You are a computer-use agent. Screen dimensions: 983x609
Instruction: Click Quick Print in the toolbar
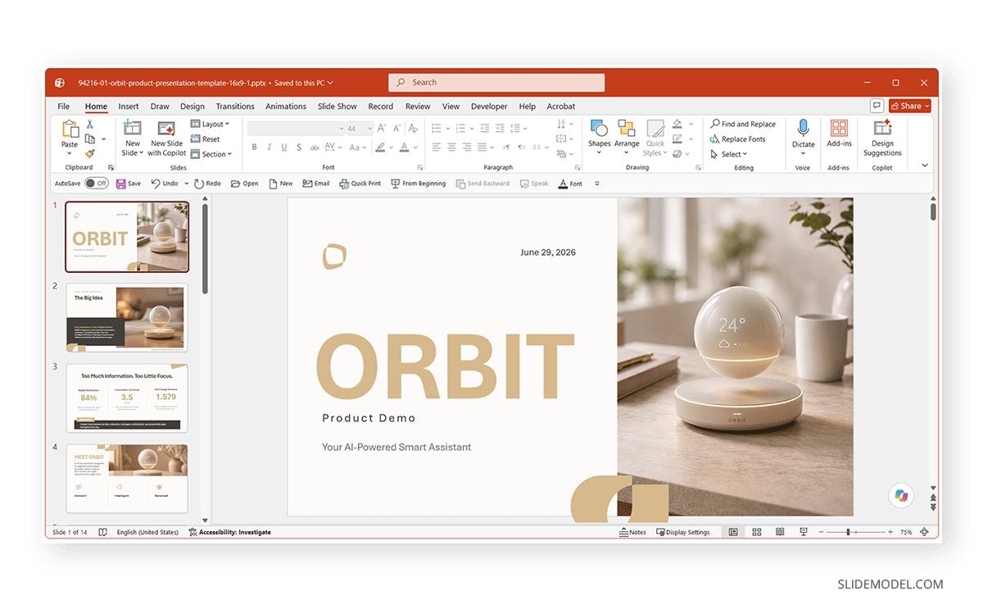360,184
